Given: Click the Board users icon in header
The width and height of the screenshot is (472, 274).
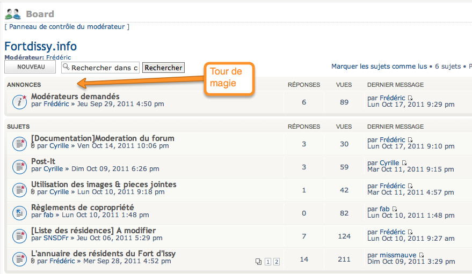Looking at the screenshot, I should [13, 14].
